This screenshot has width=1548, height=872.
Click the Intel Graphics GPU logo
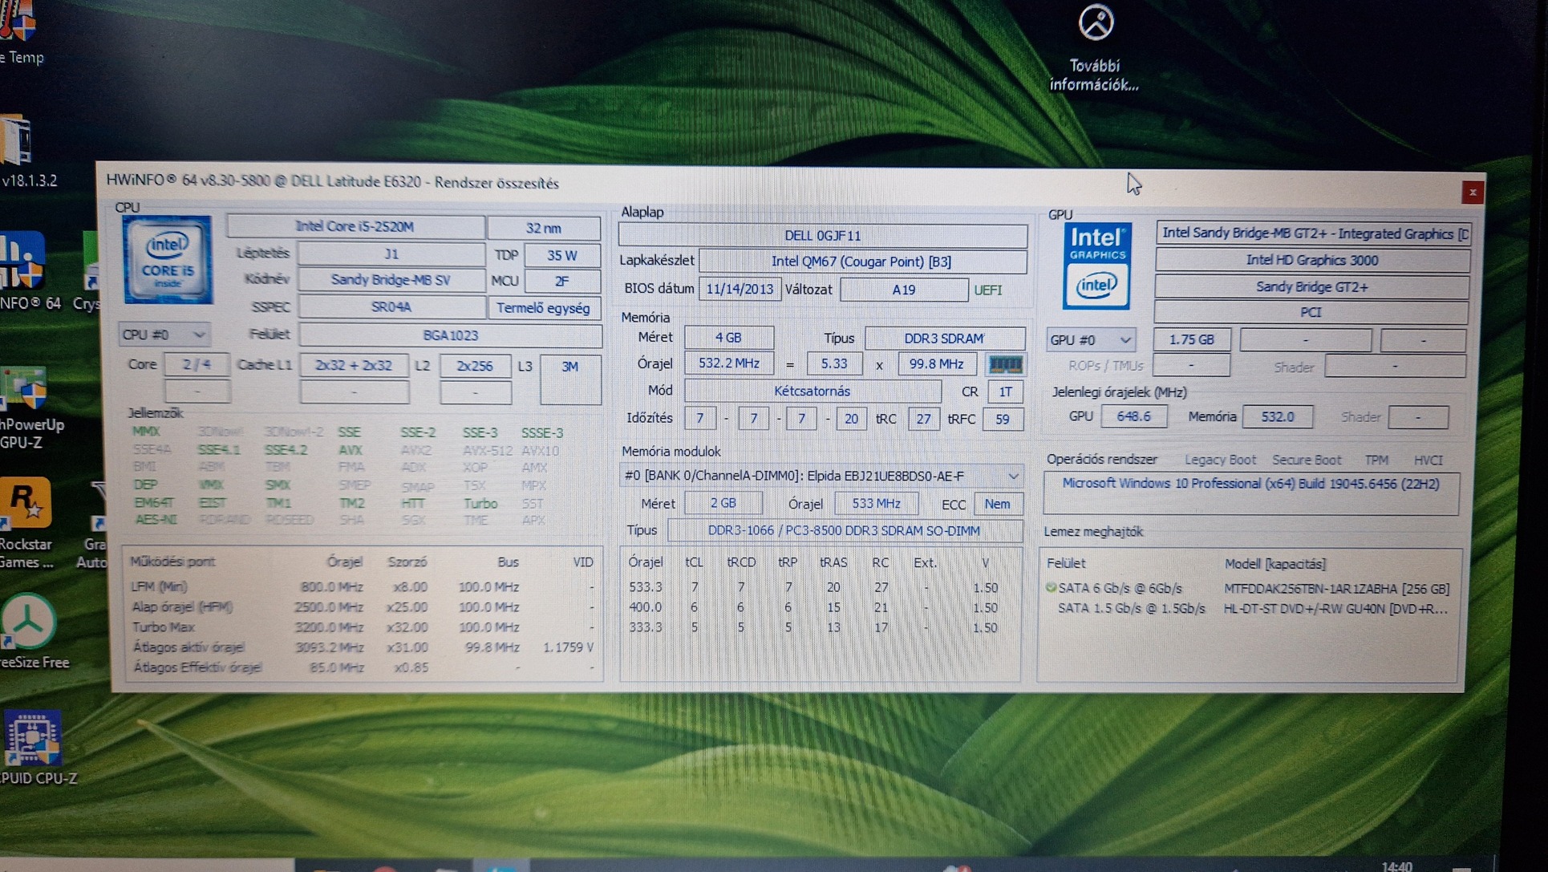[x=1096, y=266]
